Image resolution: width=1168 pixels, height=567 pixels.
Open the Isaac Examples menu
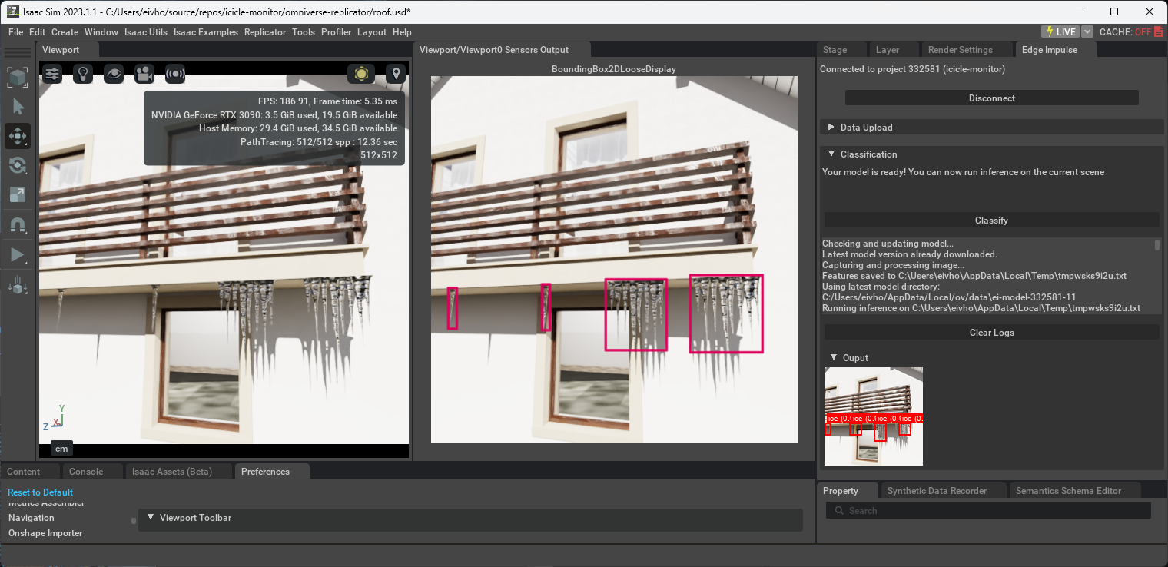[x=206, y=32]
